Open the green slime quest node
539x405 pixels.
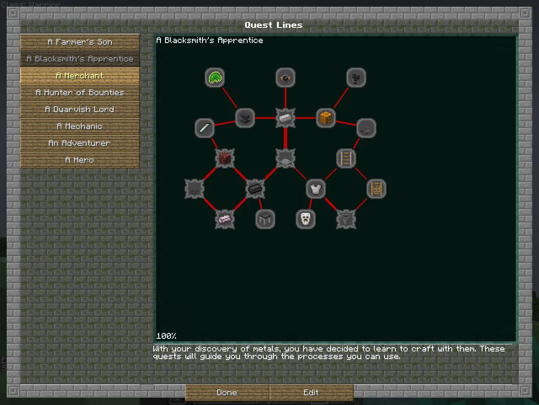tap(215, 78)
